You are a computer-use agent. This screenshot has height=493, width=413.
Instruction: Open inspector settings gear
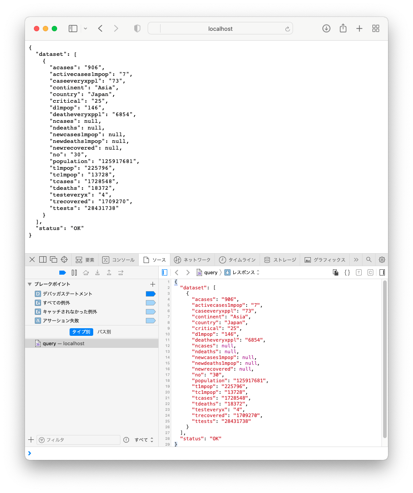click(x=382, y=260)
